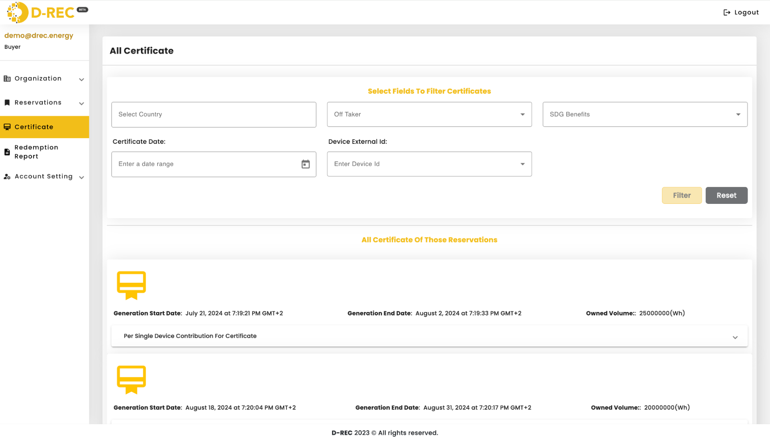Select the Certificate menu item
The image size is (770, 442).
click(x=44, y=127)
